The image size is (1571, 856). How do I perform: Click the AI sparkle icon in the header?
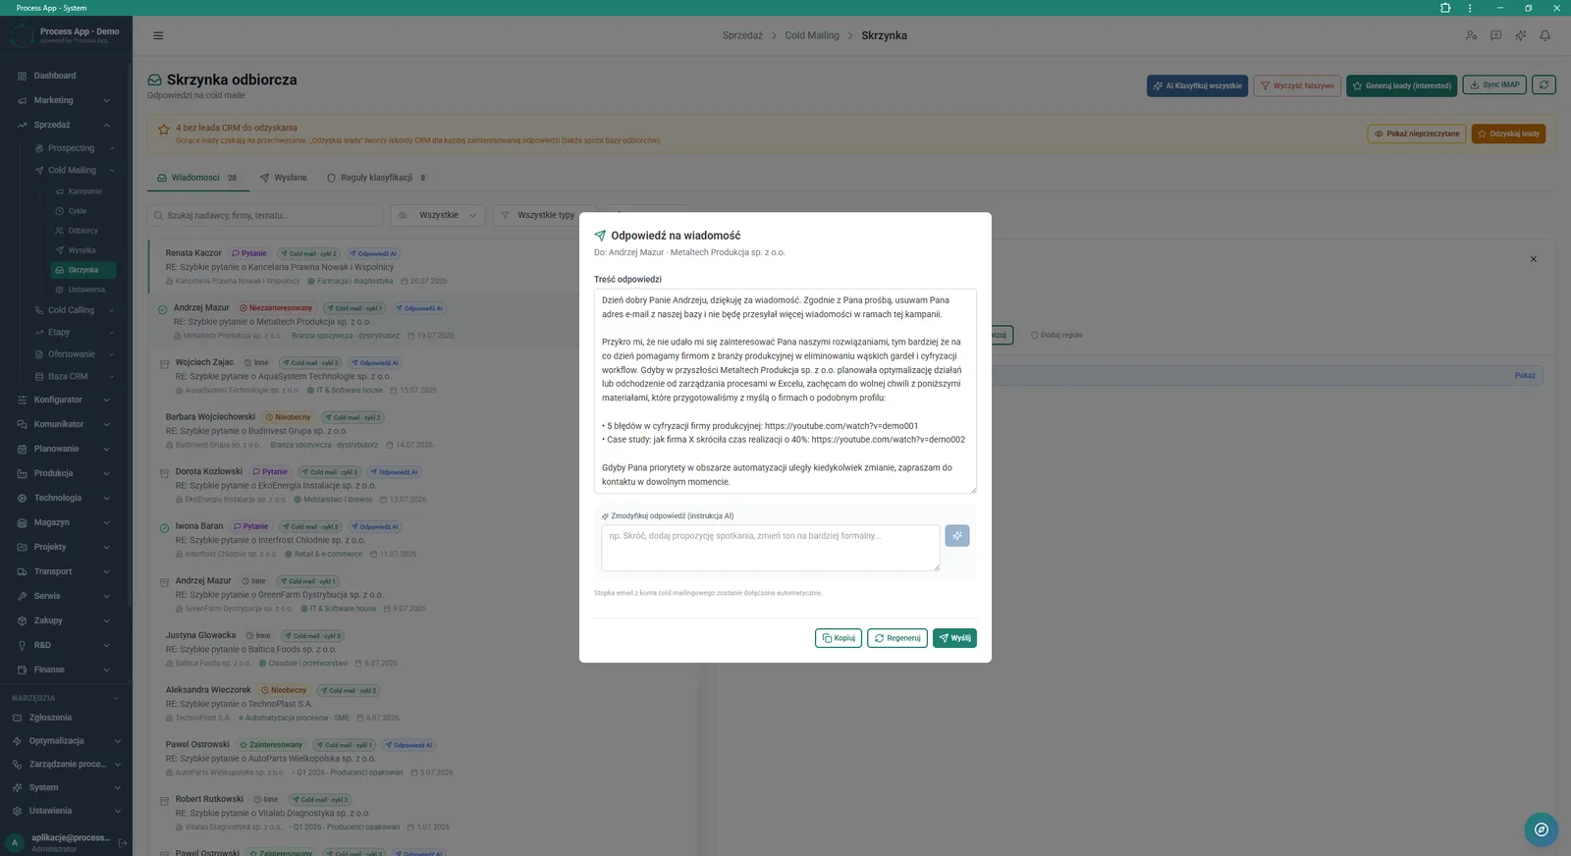click(x=1520, y=35)
